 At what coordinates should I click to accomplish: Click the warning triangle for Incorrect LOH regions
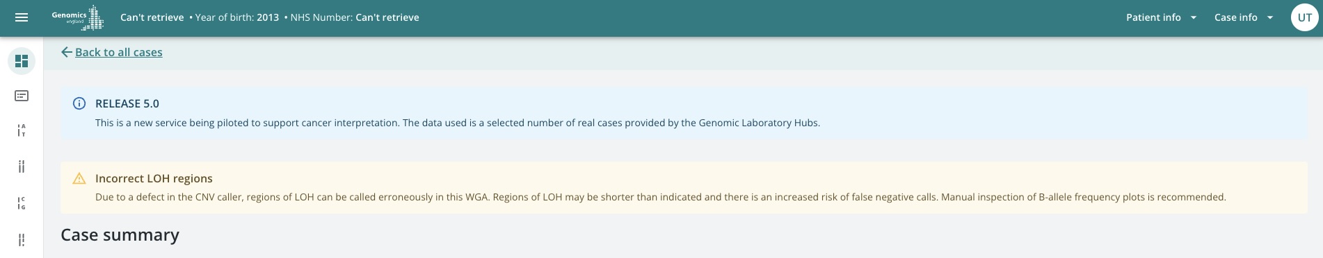[x=79, y=178]
